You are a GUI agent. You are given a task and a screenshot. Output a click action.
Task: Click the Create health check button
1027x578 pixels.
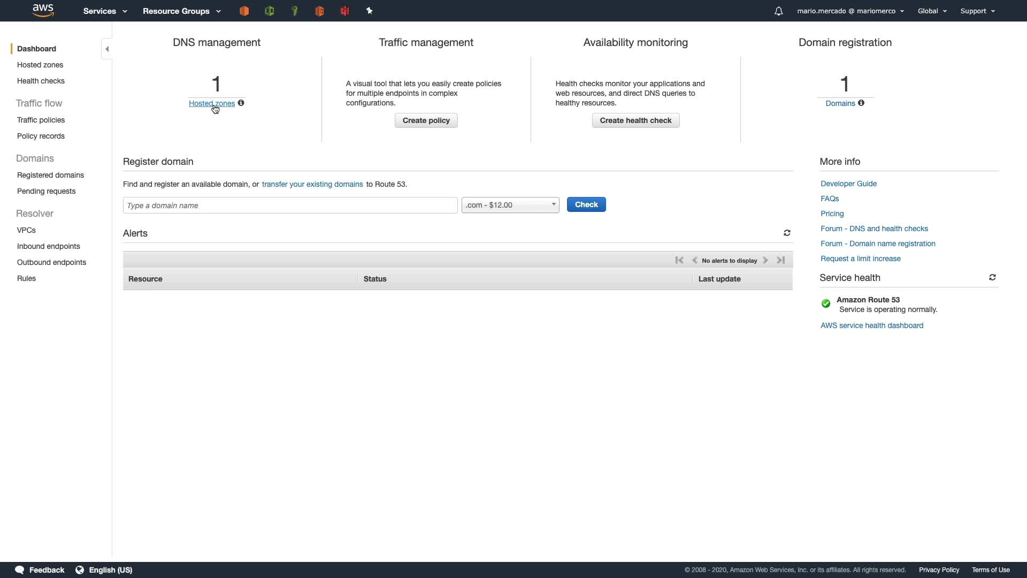[x=635, y=120]
